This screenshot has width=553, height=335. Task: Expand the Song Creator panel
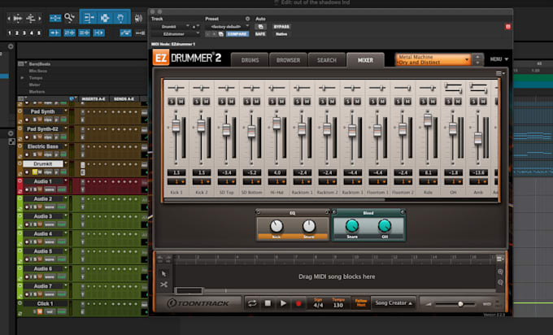click(x=394, y=303)
